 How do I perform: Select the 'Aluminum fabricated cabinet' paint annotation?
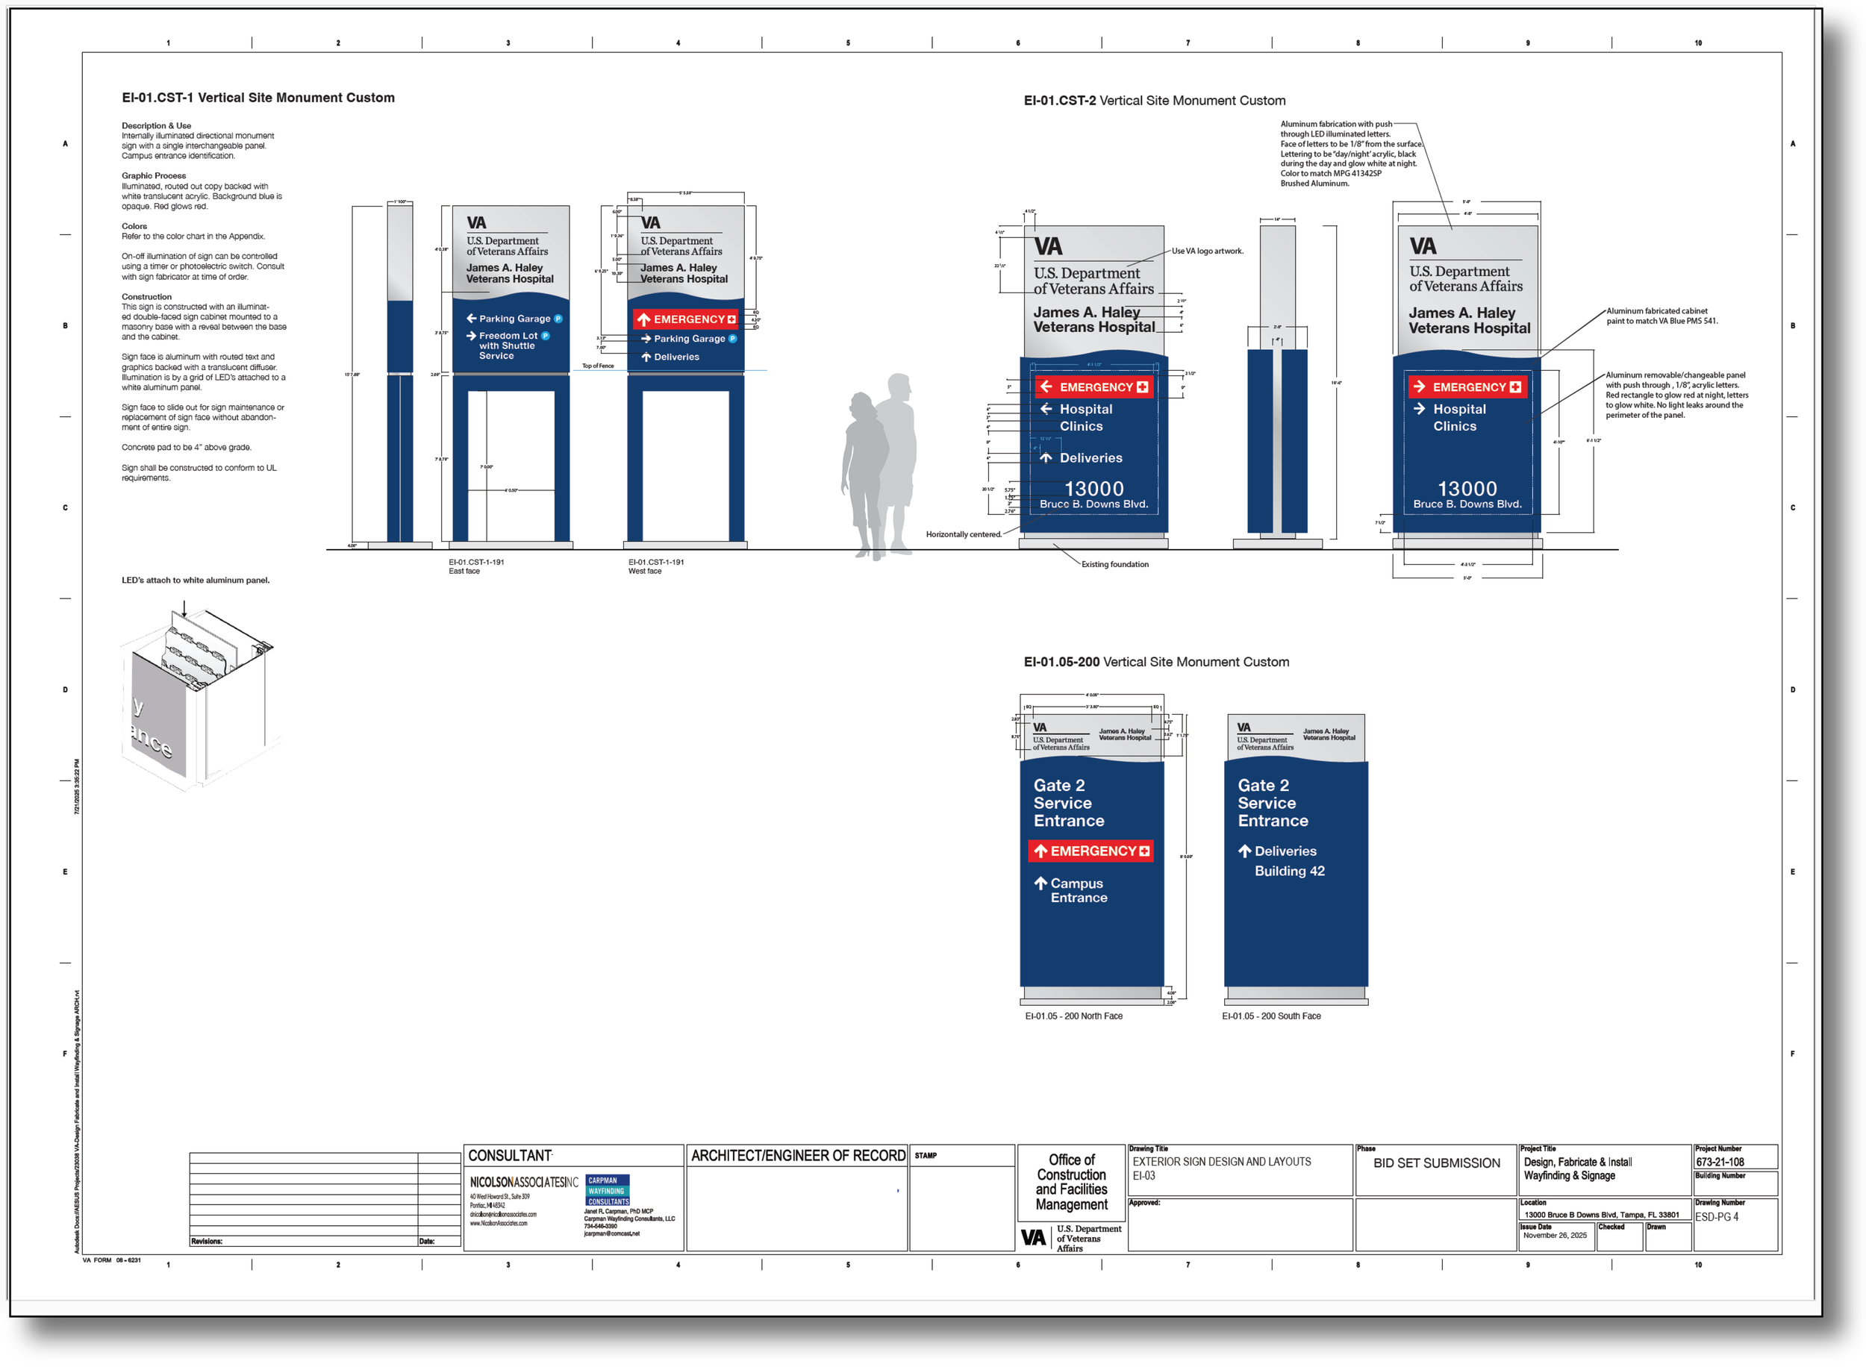coord(1662,316)
